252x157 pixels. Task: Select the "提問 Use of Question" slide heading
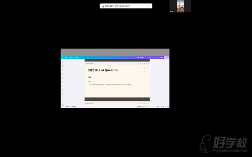pyautogui.click(x=103, y=70)
